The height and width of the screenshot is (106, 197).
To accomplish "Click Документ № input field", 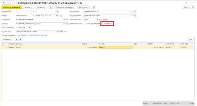I will tap(24, 12).
